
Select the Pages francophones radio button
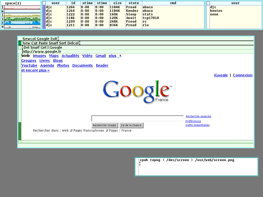[x=71, y=130]
